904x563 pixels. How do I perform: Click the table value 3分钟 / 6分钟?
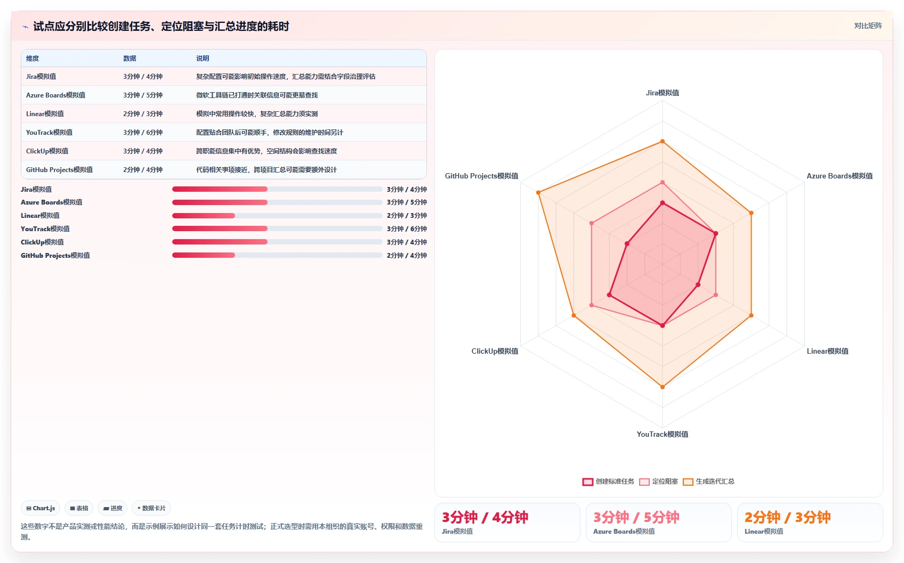tap(143, 133)
